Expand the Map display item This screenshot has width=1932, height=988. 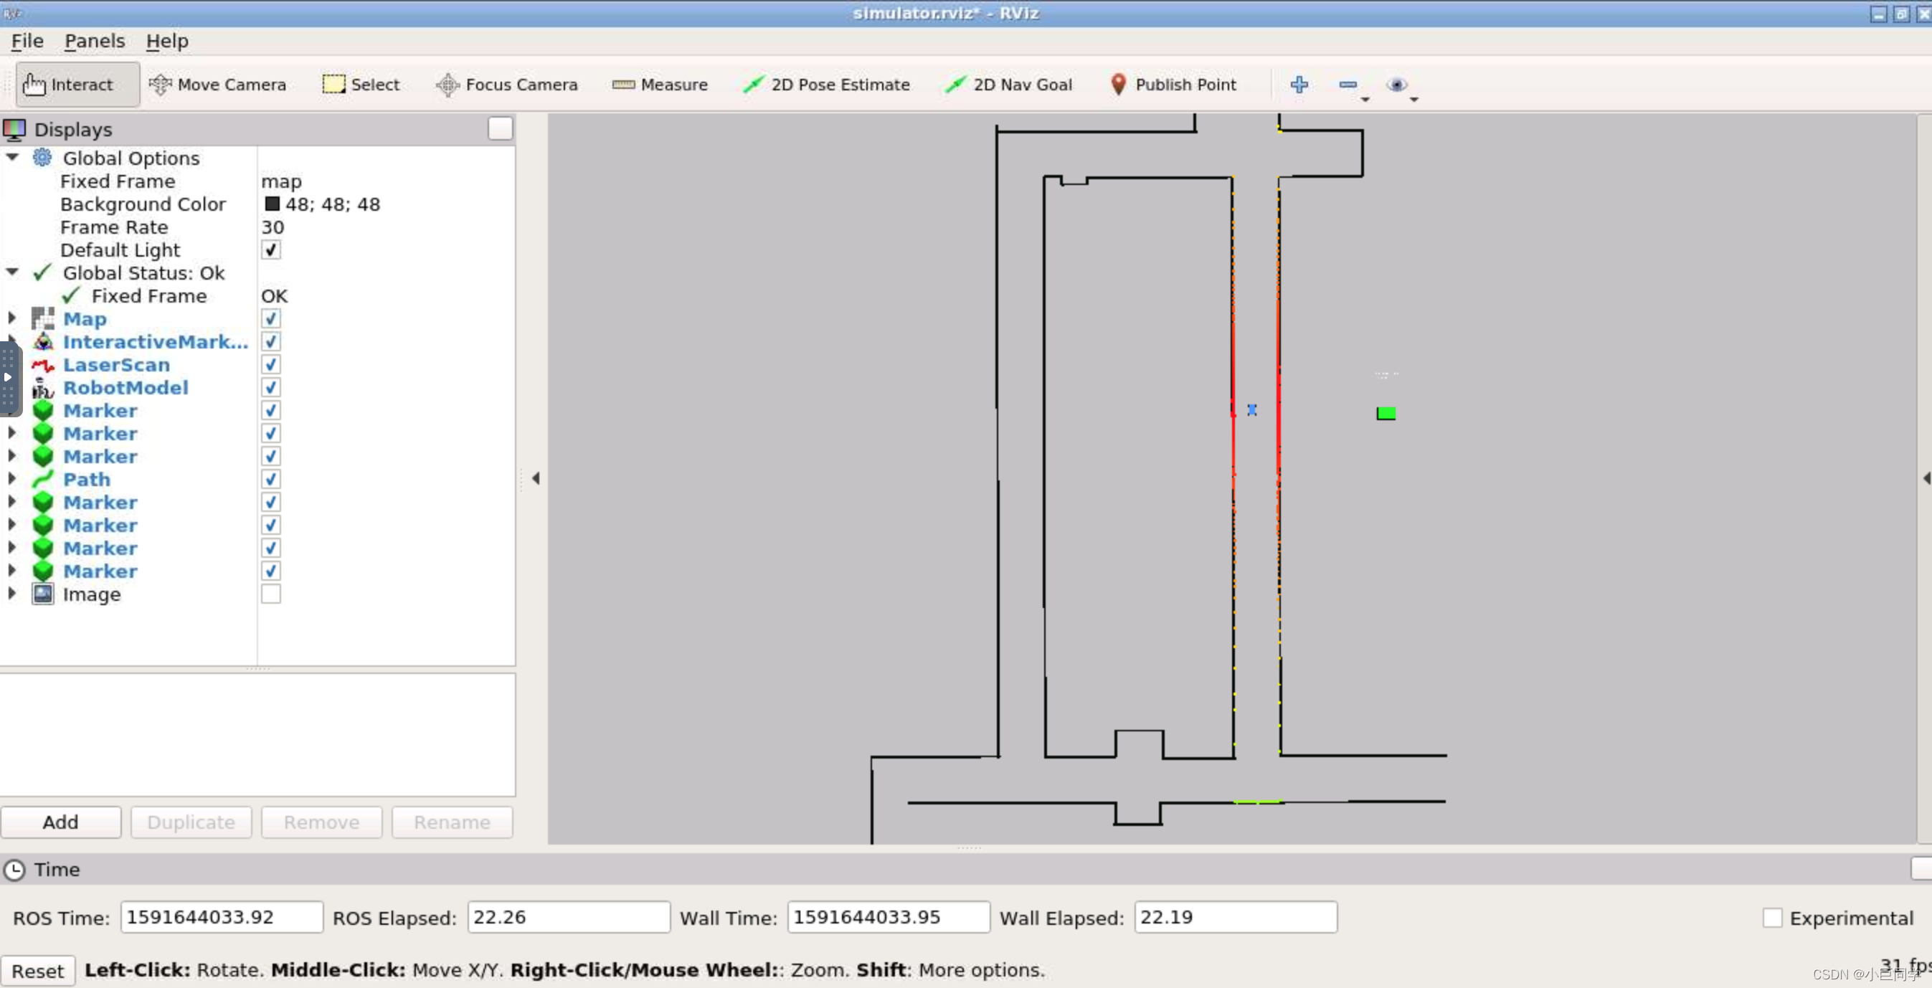(13, 319)
